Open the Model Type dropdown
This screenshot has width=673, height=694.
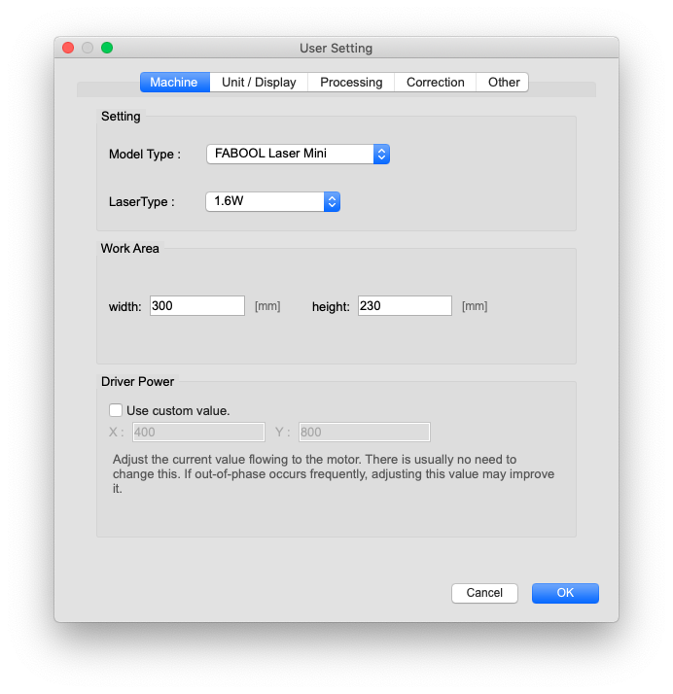(x=298, y=154)
